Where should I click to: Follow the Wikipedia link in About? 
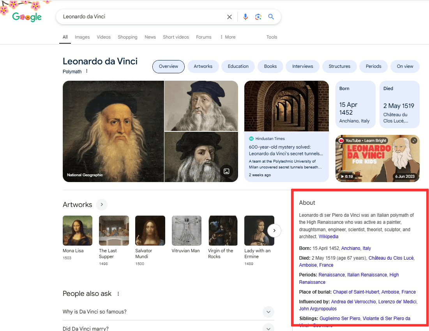[x=328, y=237]
